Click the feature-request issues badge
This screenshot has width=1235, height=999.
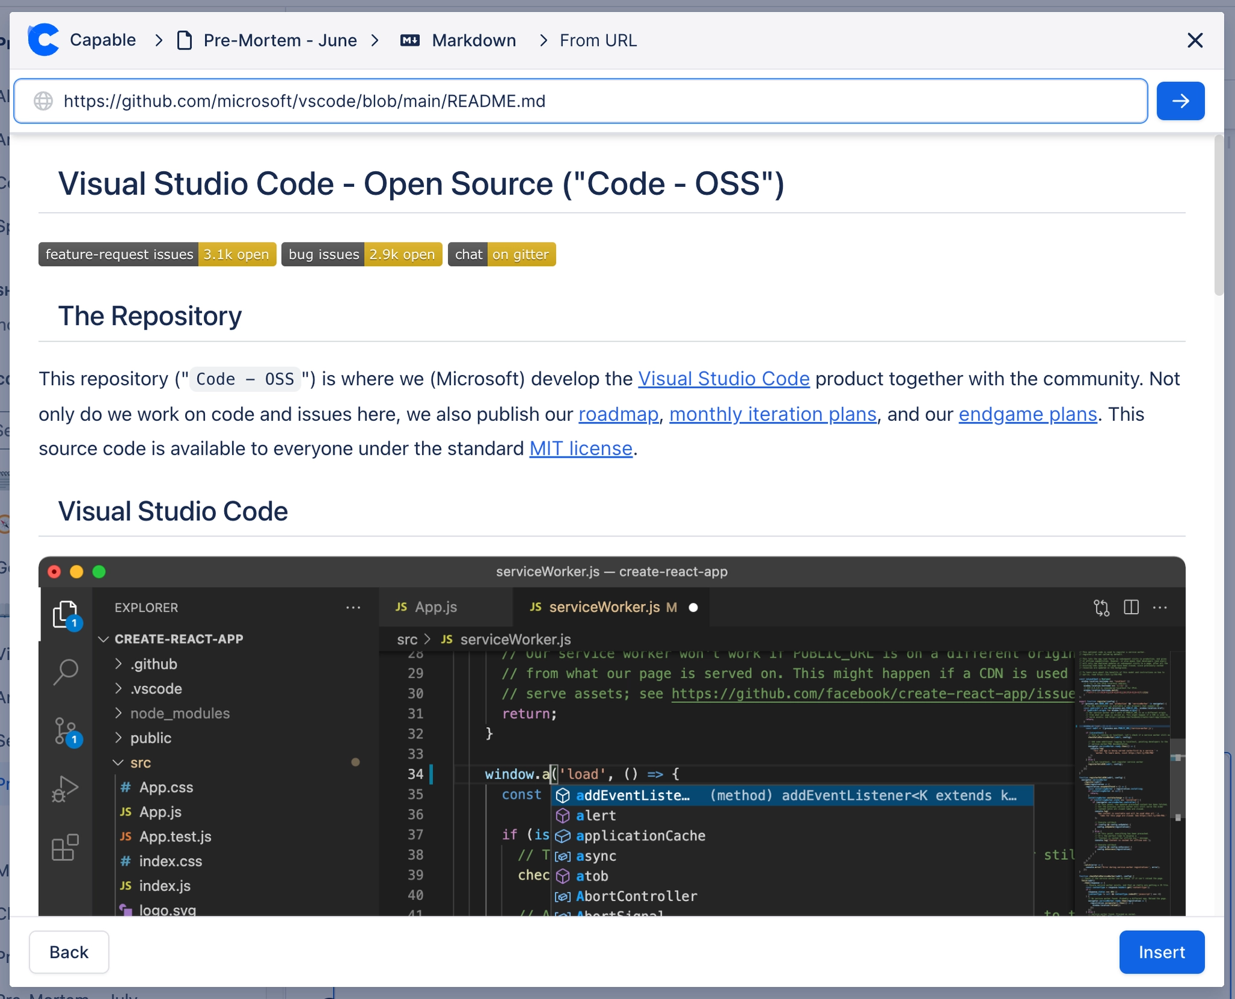[157, 254]
